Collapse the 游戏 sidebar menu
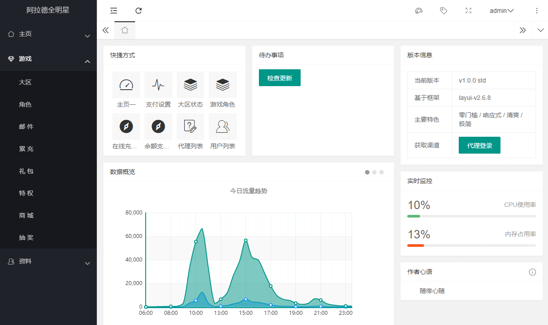548x325 pixels. point(48,59)
